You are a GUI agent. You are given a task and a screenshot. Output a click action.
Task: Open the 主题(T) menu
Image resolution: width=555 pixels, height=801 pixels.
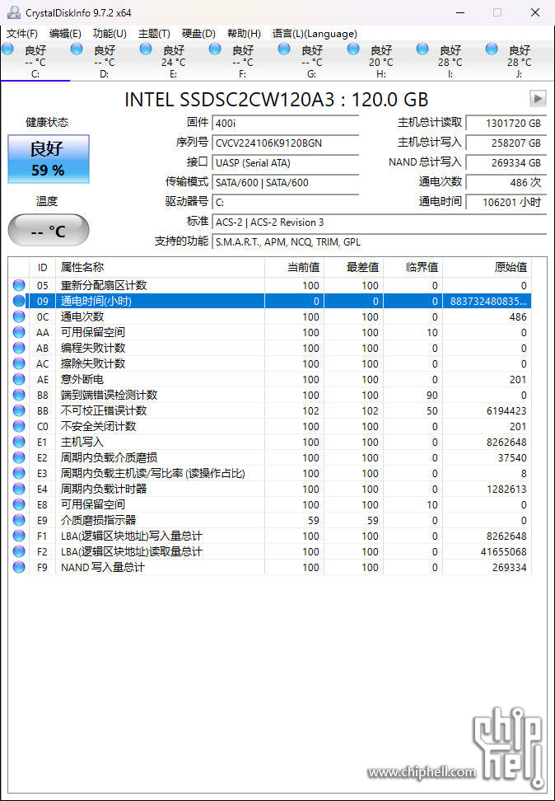coord(154,34)
